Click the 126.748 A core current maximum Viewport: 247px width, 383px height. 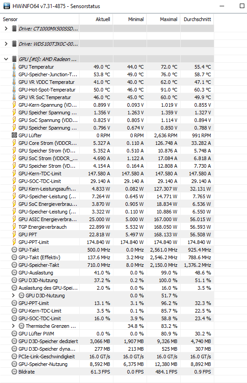[x=166, y=143]
